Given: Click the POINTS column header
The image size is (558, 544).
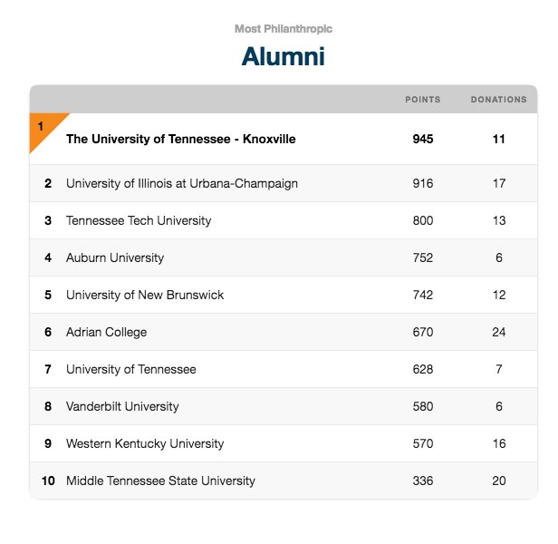Looking at the screenshot, I should pyautogui.click(x=423, y=100).
